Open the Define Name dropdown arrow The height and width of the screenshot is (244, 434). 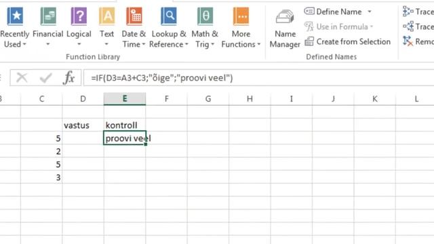point(370,12)
